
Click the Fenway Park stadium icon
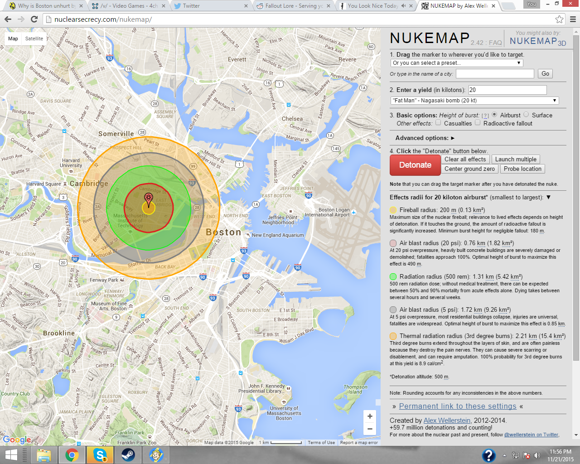point(122,280)
